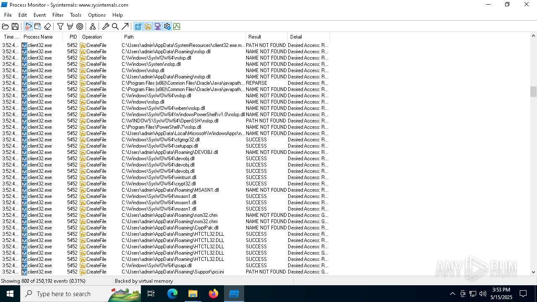
Task: Open the Filter funnel dialog icon
Action: click(x=60, y=26)
